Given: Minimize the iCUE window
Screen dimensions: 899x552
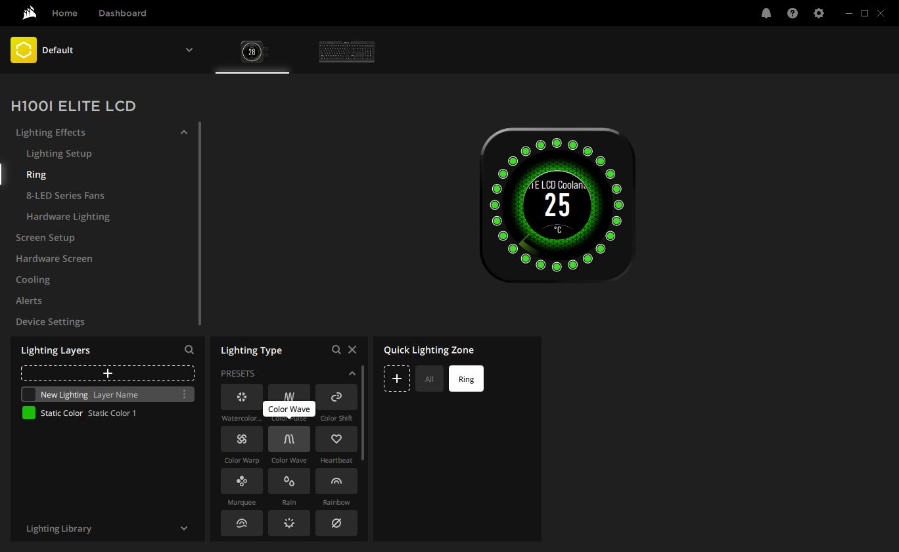Looking at the screenshot, I should (848, 13).
